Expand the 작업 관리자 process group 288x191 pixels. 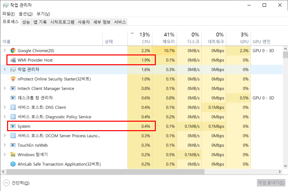[5, 69]
